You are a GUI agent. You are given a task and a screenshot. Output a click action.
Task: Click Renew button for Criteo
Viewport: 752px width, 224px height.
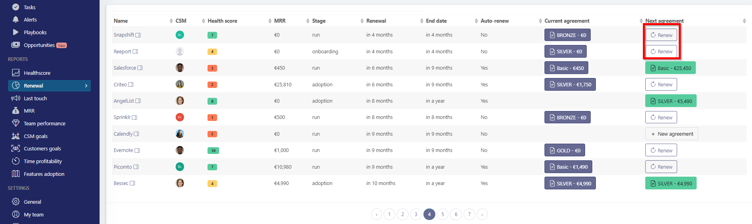pyautogui.click(x=661, y=84)
